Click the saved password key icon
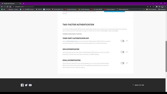 148,7
